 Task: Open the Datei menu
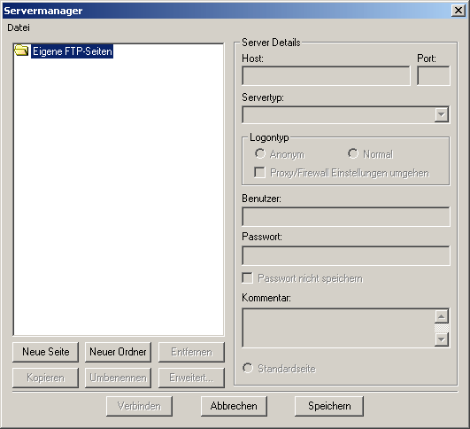pos(19,27)
